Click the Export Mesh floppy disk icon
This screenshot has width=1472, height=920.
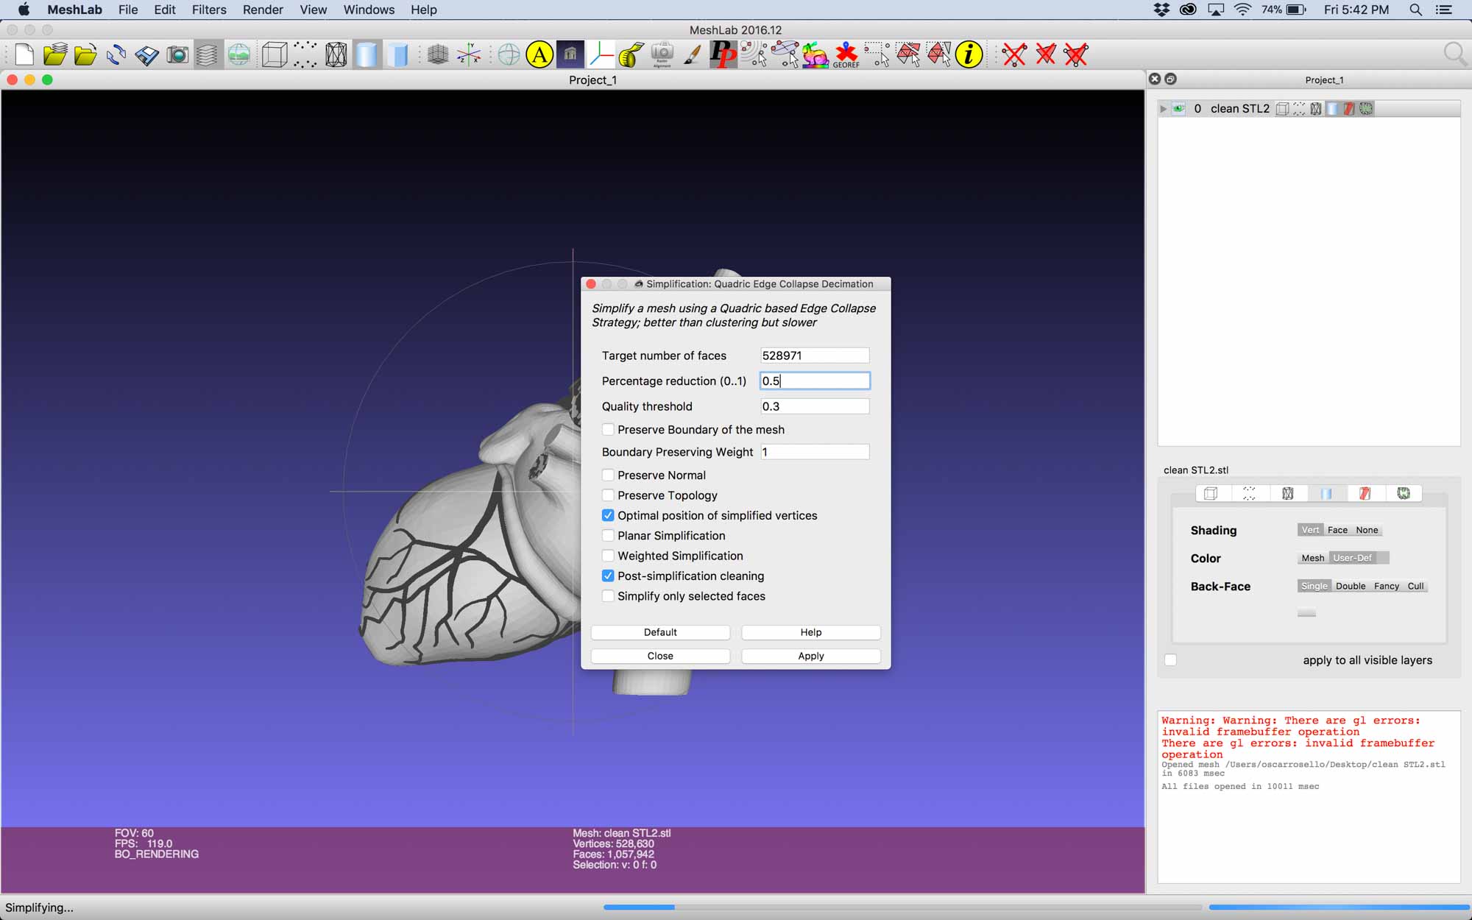pyautogui.click(x=146, y=54)
